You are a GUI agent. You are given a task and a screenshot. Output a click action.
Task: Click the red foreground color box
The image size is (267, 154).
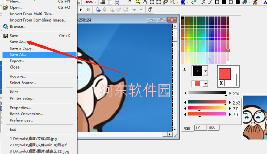coord(225,74)
